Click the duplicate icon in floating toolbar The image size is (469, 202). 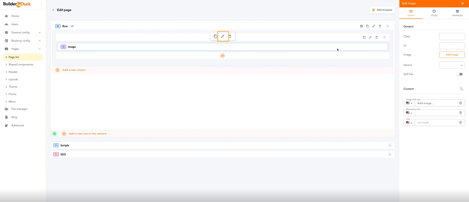click(x=215, y=36)
